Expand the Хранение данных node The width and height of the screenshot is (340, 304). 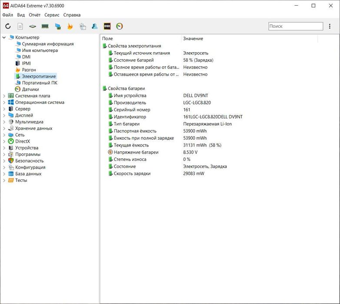click(4, 128)
